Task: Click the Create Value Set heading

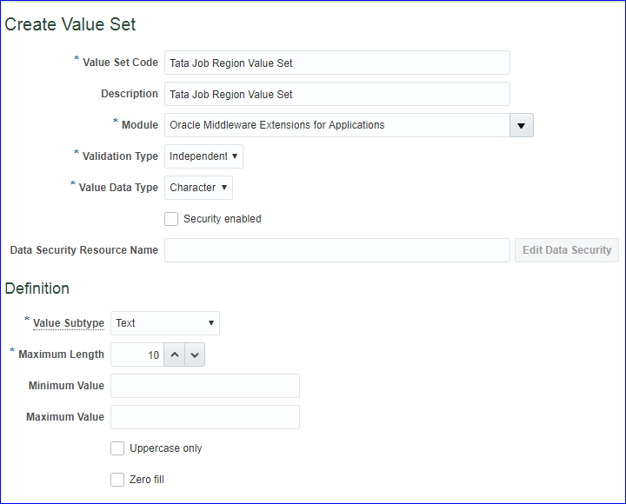Action: click(70, 24)
